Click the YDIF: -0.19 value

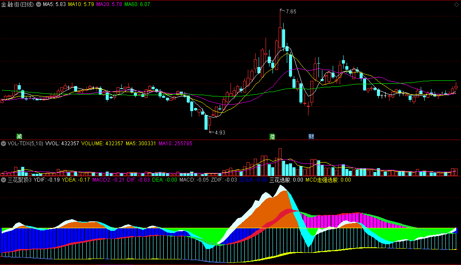click(47, 180)
